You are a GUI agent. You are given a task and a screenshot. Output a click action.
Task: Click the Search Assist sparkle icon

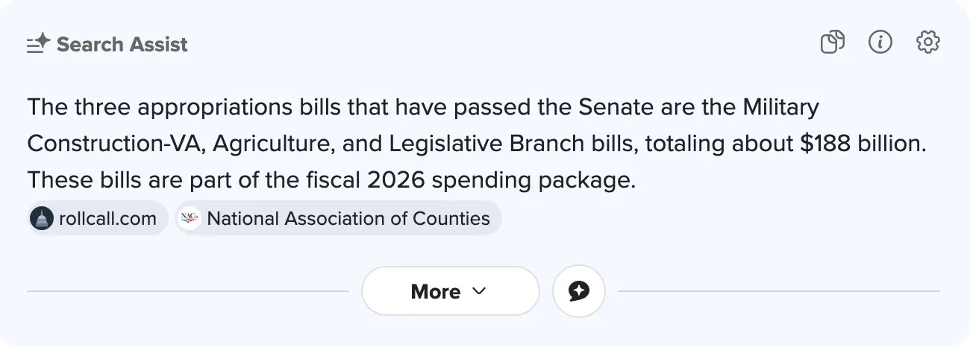(x=38, y=44)
